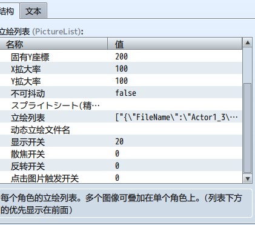The image size is (255, 225).
Task: Select the 立绘列表 parameter row name
Action: (28, 118)
